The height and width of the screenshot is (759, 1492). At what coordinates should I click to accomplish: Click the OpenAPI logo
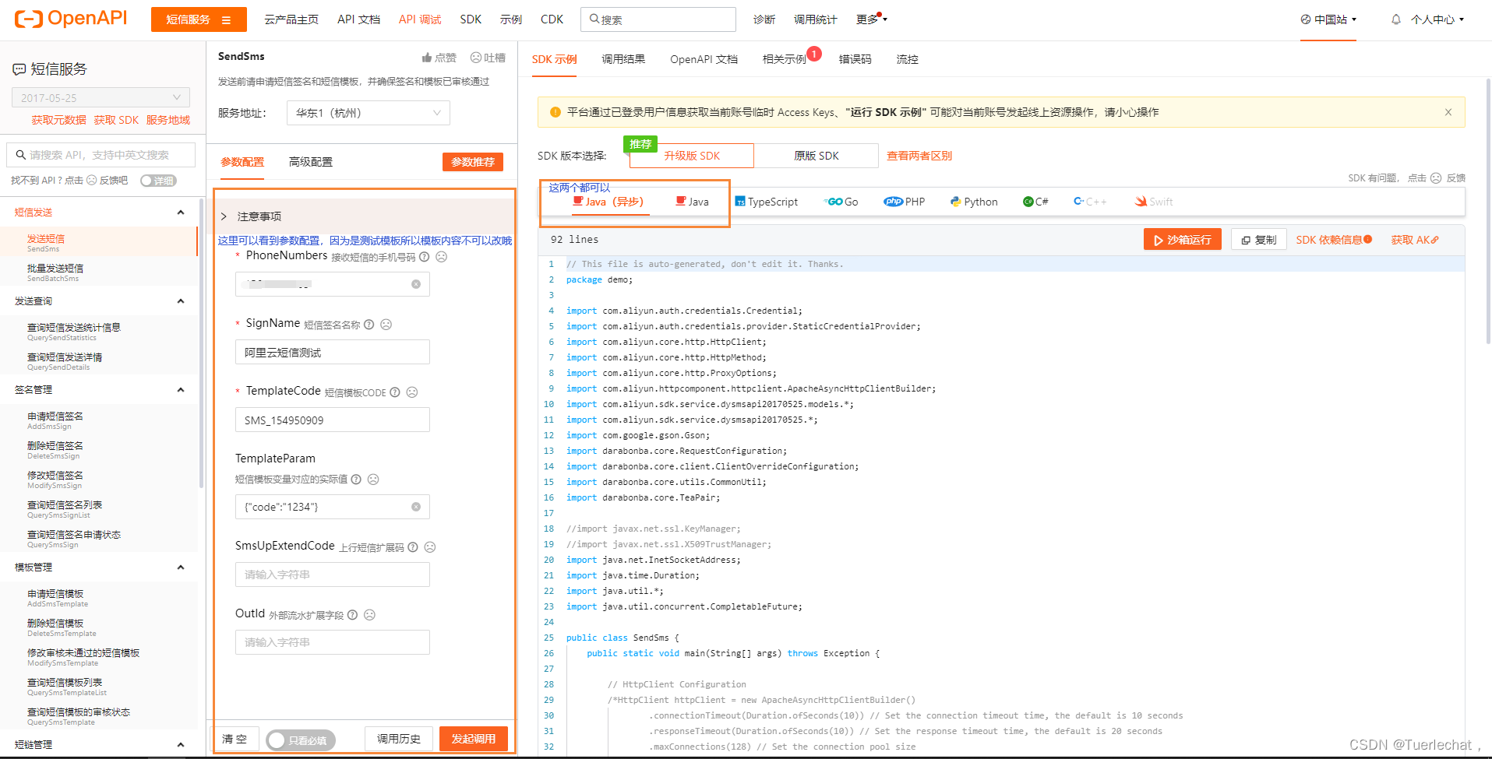(x=71, y=19)
